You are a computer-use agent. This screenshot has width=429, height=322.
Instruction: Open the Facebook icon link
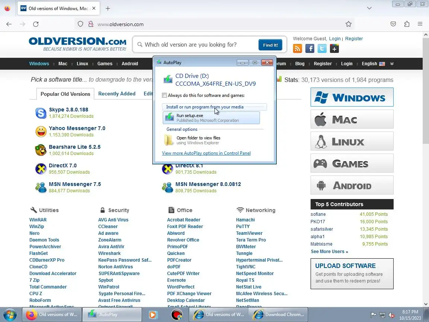point(310,48)
